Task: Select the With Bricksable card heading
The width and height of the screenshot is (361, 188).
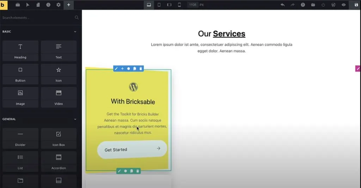Action: [x=133, y=102]
